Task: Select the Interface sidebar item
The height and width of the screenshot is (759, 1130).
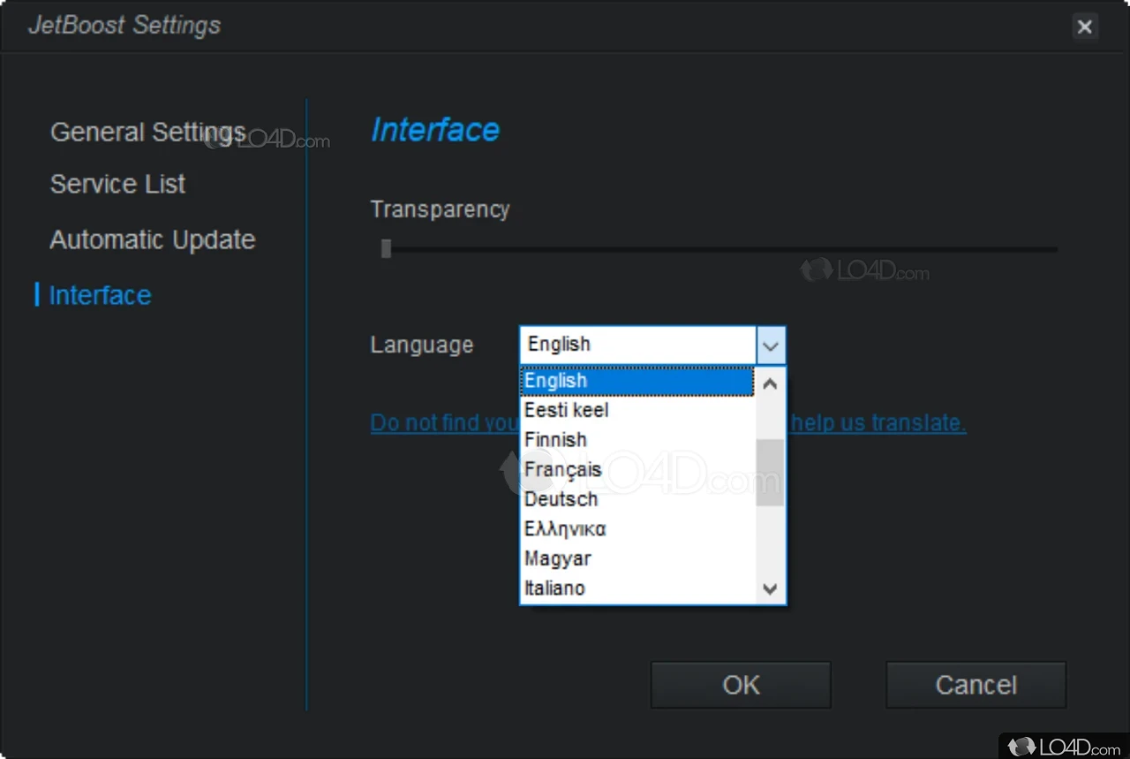Action: coord(100,295)
